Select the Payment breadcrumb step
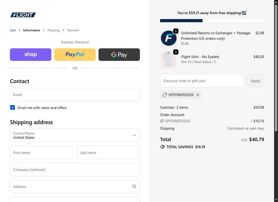 coord(73,30)
